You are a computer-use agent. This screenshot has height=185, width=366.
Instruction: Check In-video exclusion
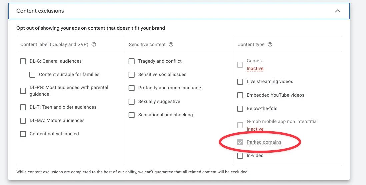pyautogui.click(x=240, y=156)
